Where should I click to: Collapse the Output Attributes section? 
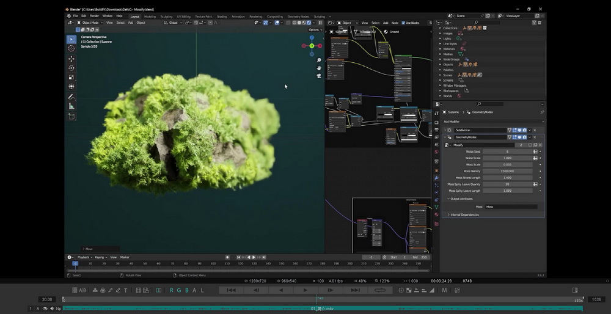448,199
